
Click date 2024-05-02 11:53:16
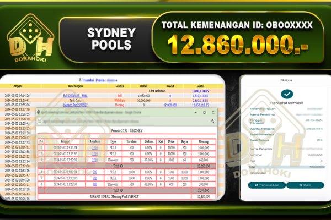coord(17,170)
